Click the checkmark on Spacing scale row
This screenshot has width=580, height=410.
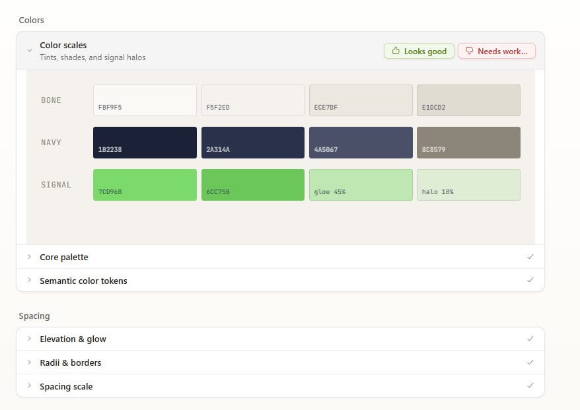pos(530,386)
